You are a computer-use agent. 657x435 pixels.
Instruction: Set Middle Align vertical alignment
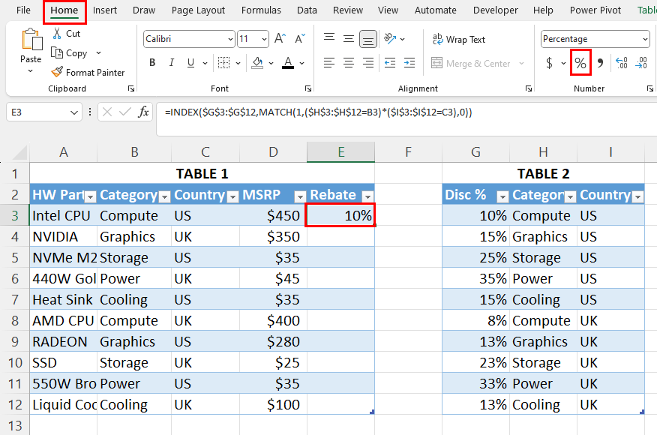349,39
